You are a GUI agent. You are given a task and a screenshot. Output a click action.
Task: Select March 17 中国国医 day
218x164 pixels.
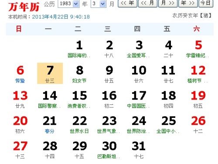139,99
